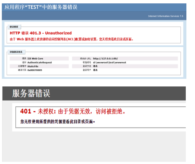Click the IIS Web Core module value
This screenshot has height=164, width=195.
pos(35,59)
